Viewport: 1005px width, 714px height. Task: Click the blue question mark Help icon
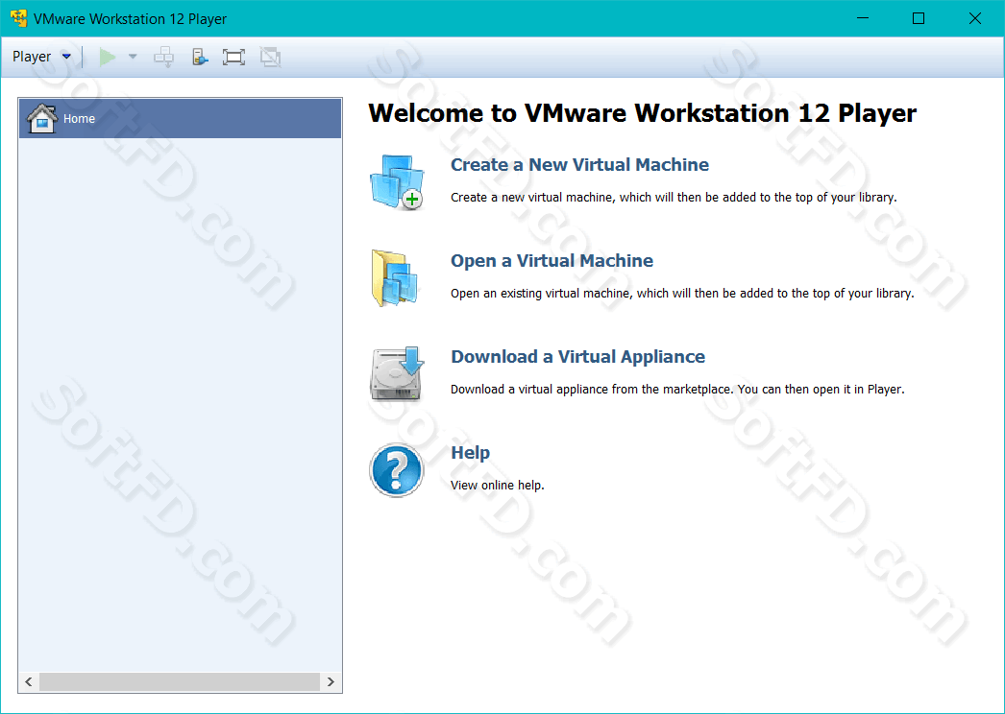[x=397, y=470]
